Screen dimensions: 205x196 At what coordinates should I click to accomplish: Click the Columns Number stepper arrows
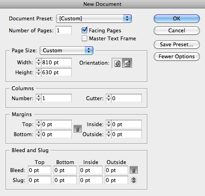point(38,98)
